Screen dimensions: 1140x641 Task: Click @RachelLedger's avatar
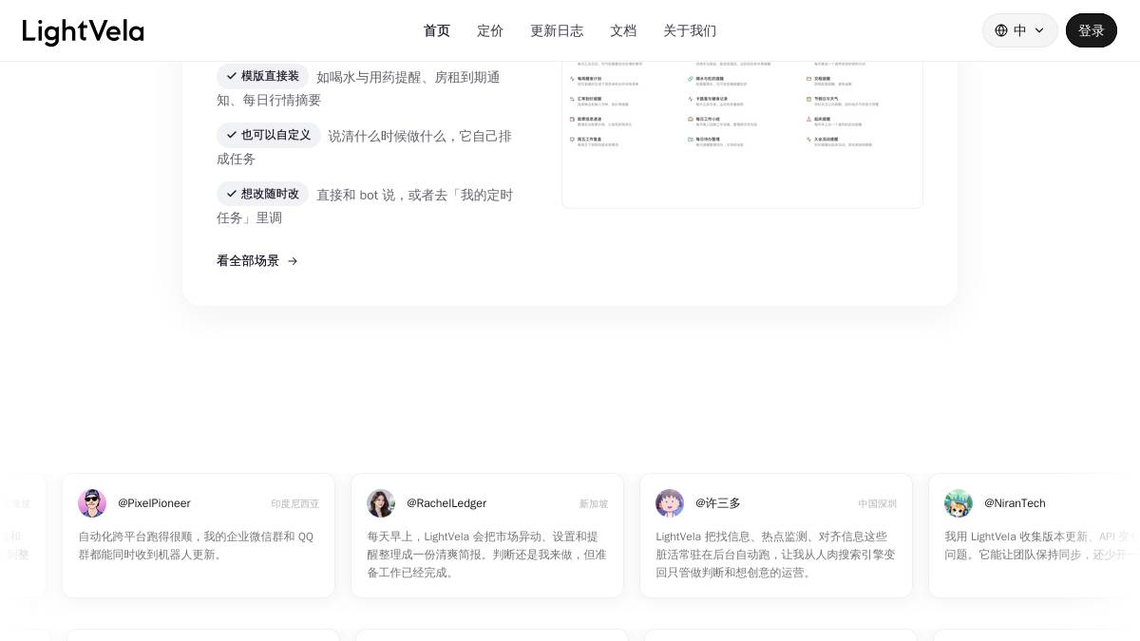(x=381, y=503)
